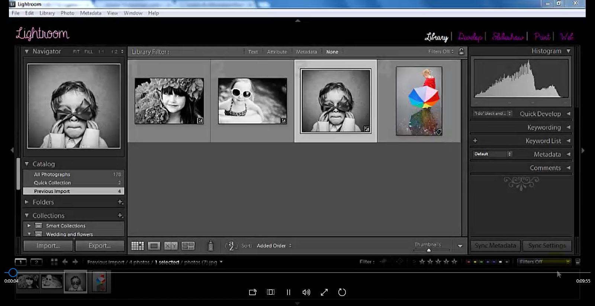This screenshot has width=595, height=306.
Task: Open the Print module
Action: coord(542,36)
